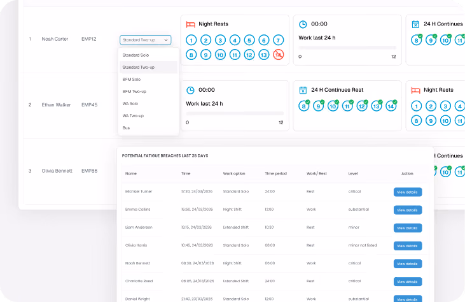Select night rest circle 3 in Noah Carter's row
This screenshot has width=465, height=302.
coord(220,40)
